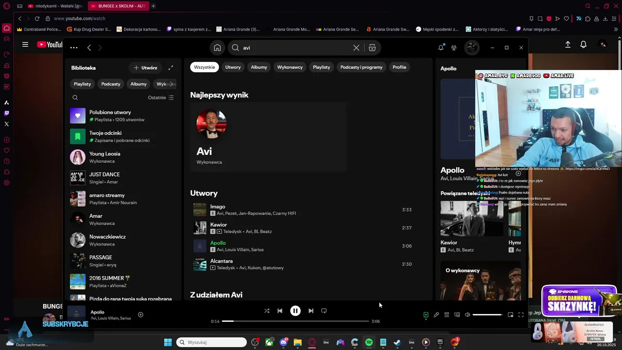Select the Profile search filter
Viewport: 622px width, 350px height.
[399, 67]
